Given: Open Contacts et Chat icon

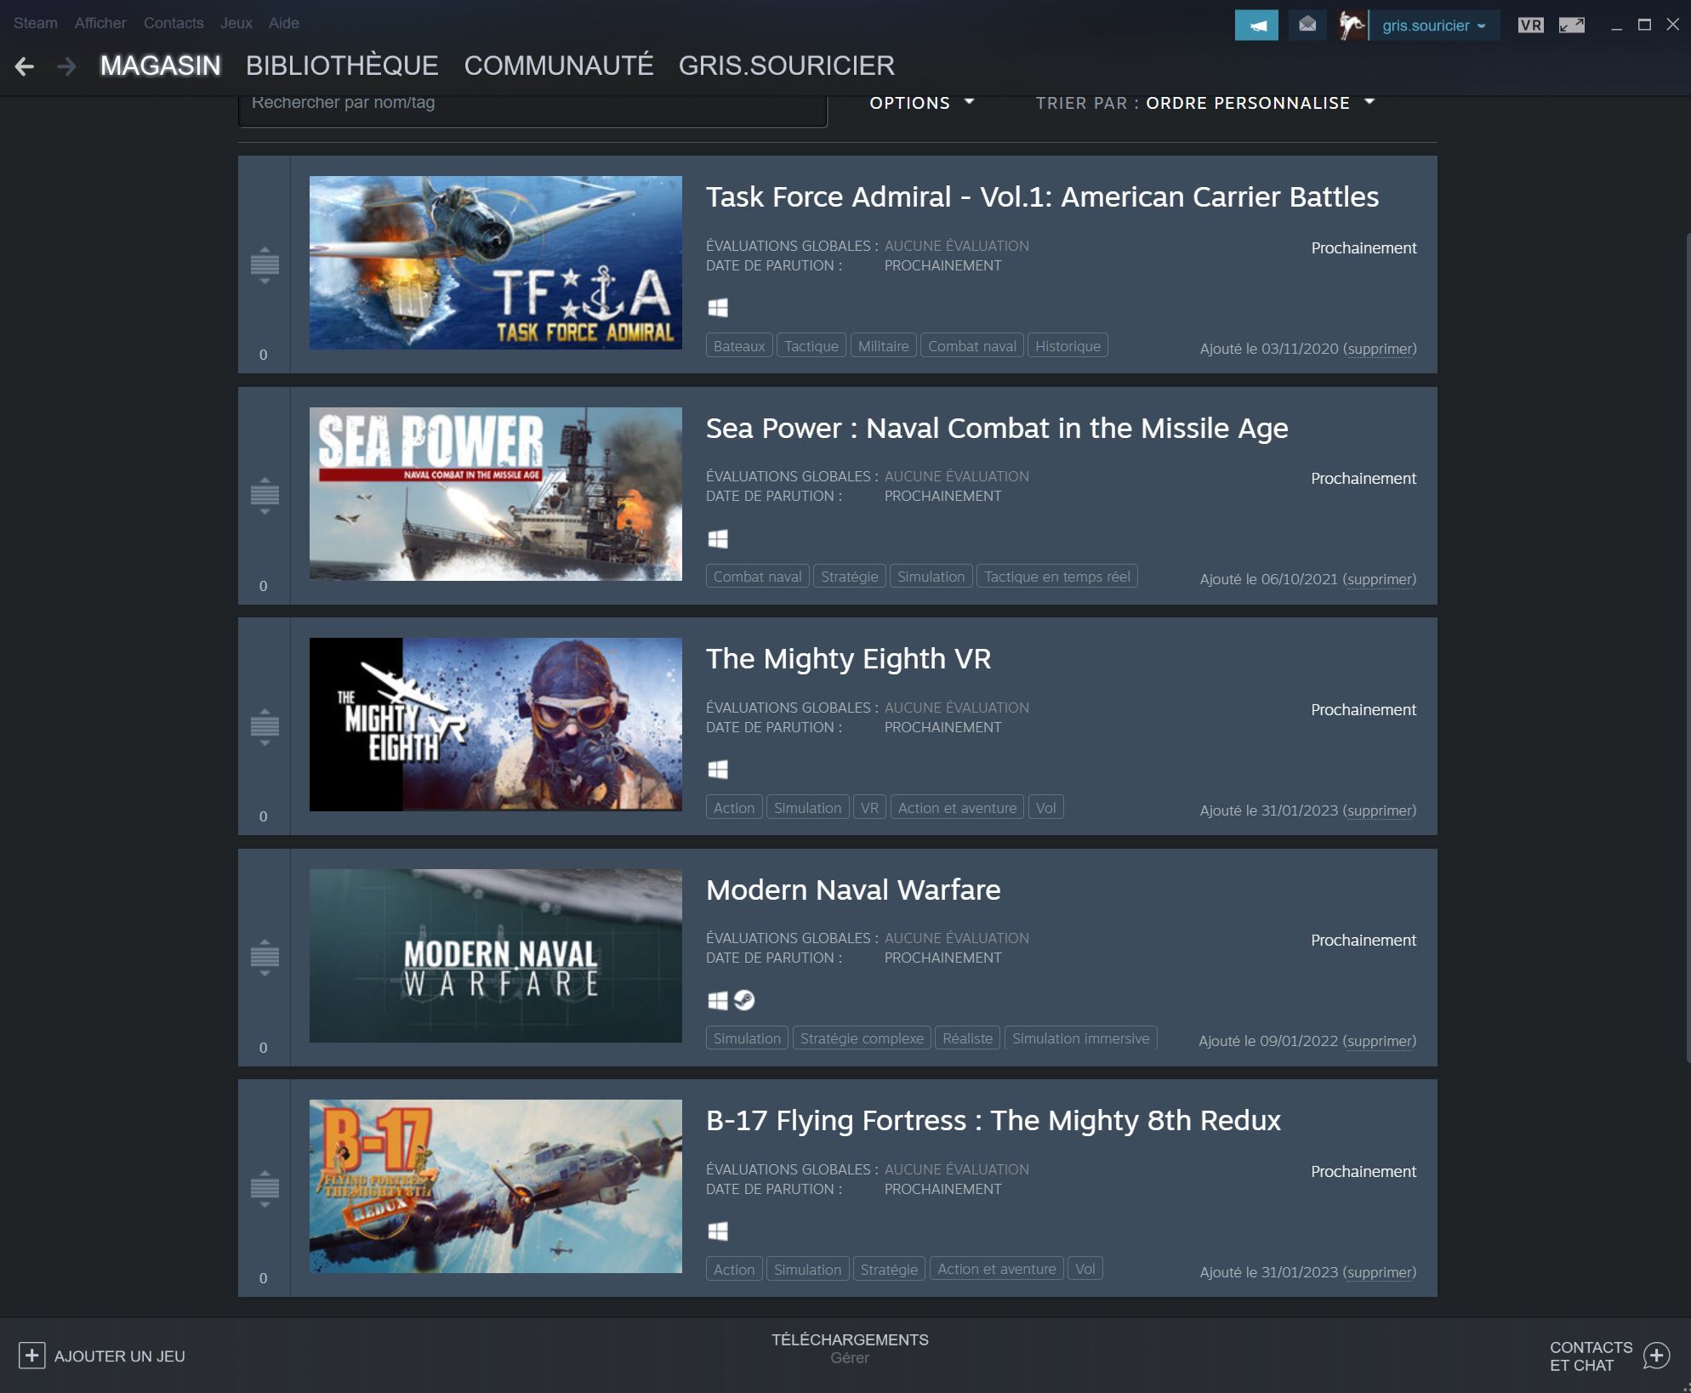Looking at the screenshot, I should pos(1655,1356).
